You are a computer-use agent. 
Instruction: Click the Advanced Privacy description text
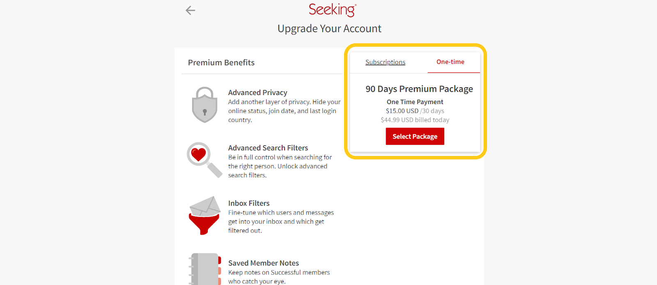pyautogui.click(x=284, y=111)
